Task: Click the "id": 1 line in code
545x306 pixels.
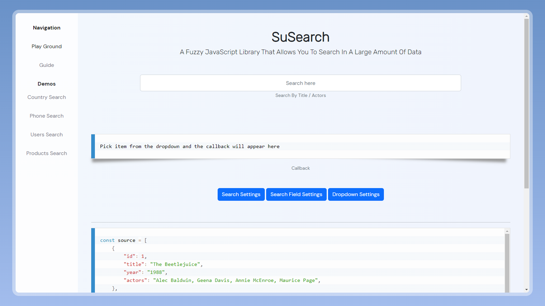Action: pyautogui.click(x=135, y=256)
